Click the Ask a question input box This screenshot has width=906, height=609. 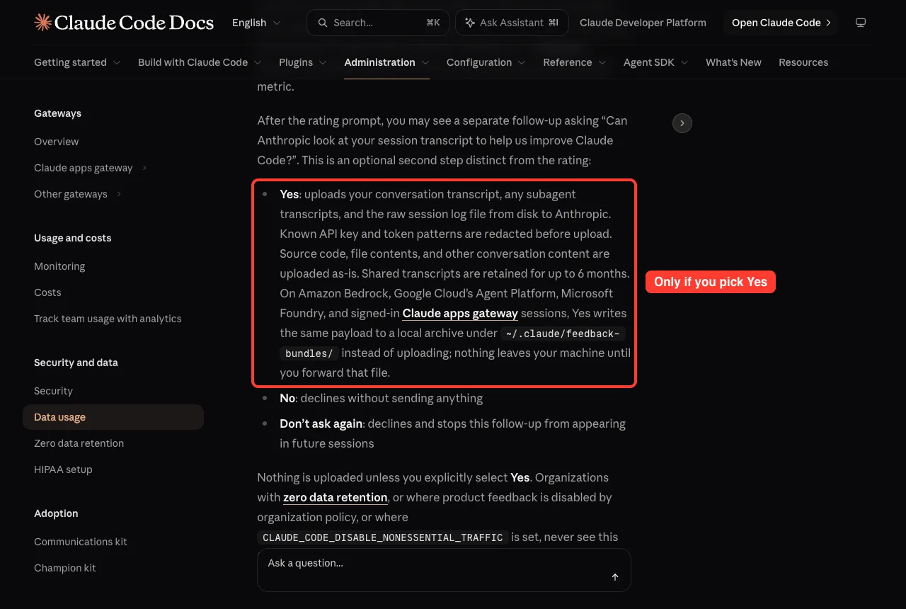pyautogui.click(x=444, y=570)
